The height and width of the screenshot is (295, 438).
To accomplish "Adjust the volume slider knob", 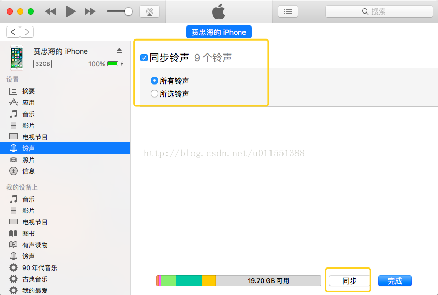I will (128, 11).
